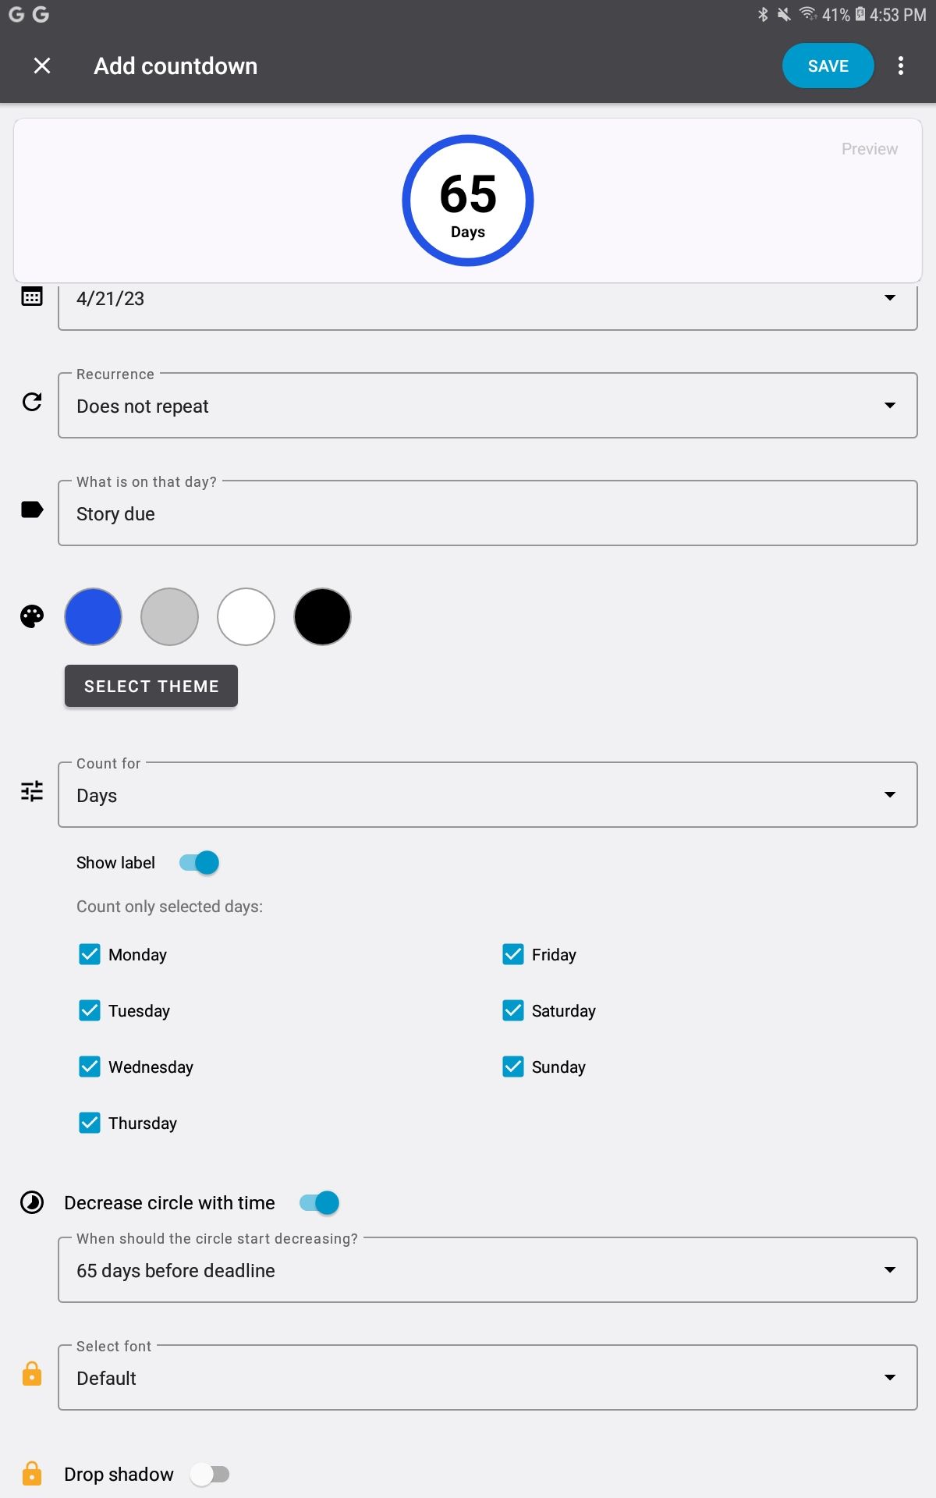The width and height of the screenshot is (936, 1498).
Task: Open the three-dot overflow menu
Action: tap(901, 66)
